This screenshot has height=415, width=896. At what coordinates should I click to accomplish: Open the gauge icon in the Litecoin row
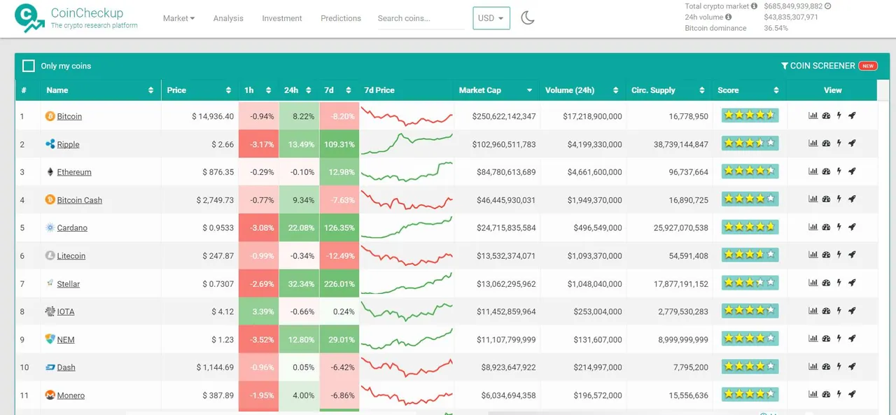point(826,255)
